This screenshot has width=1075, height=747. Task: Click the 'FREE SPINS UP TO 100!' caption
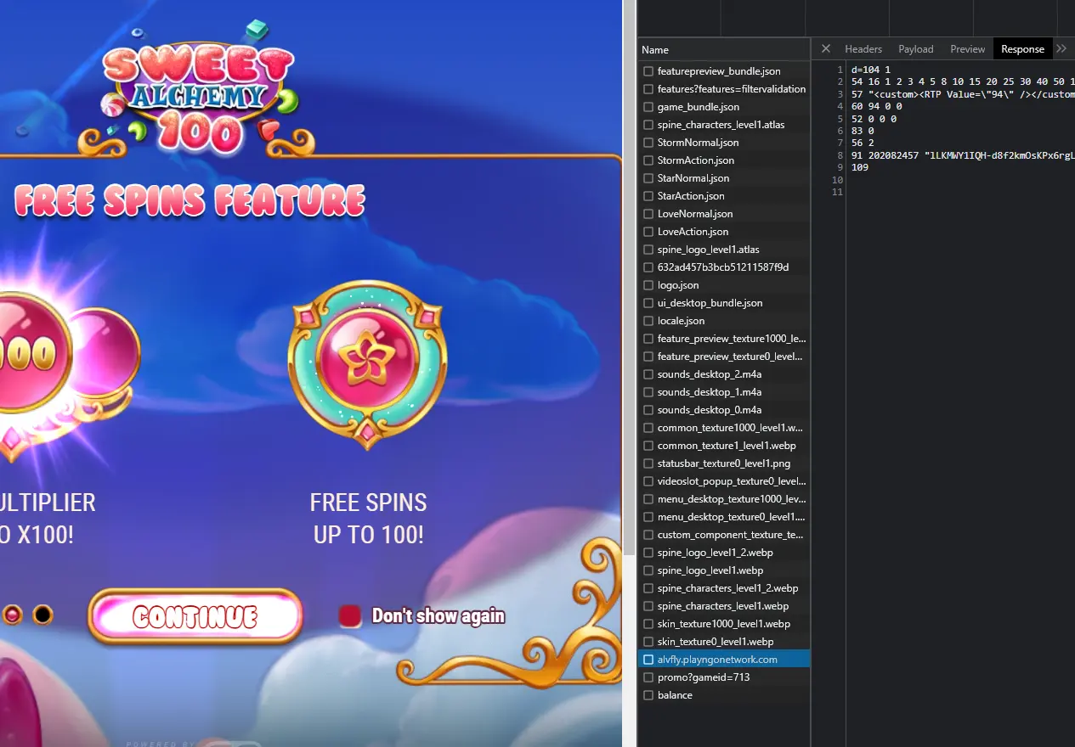click(x=368, y=519)
